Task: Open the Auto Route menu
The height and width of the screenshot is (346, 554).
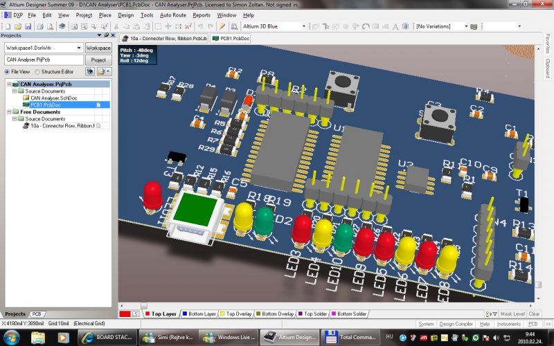Action: 172,15
